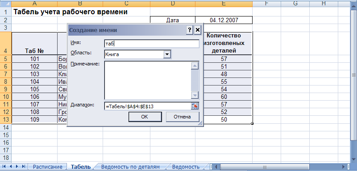Open the Область dropdown showing Книга

click(167, 54)
